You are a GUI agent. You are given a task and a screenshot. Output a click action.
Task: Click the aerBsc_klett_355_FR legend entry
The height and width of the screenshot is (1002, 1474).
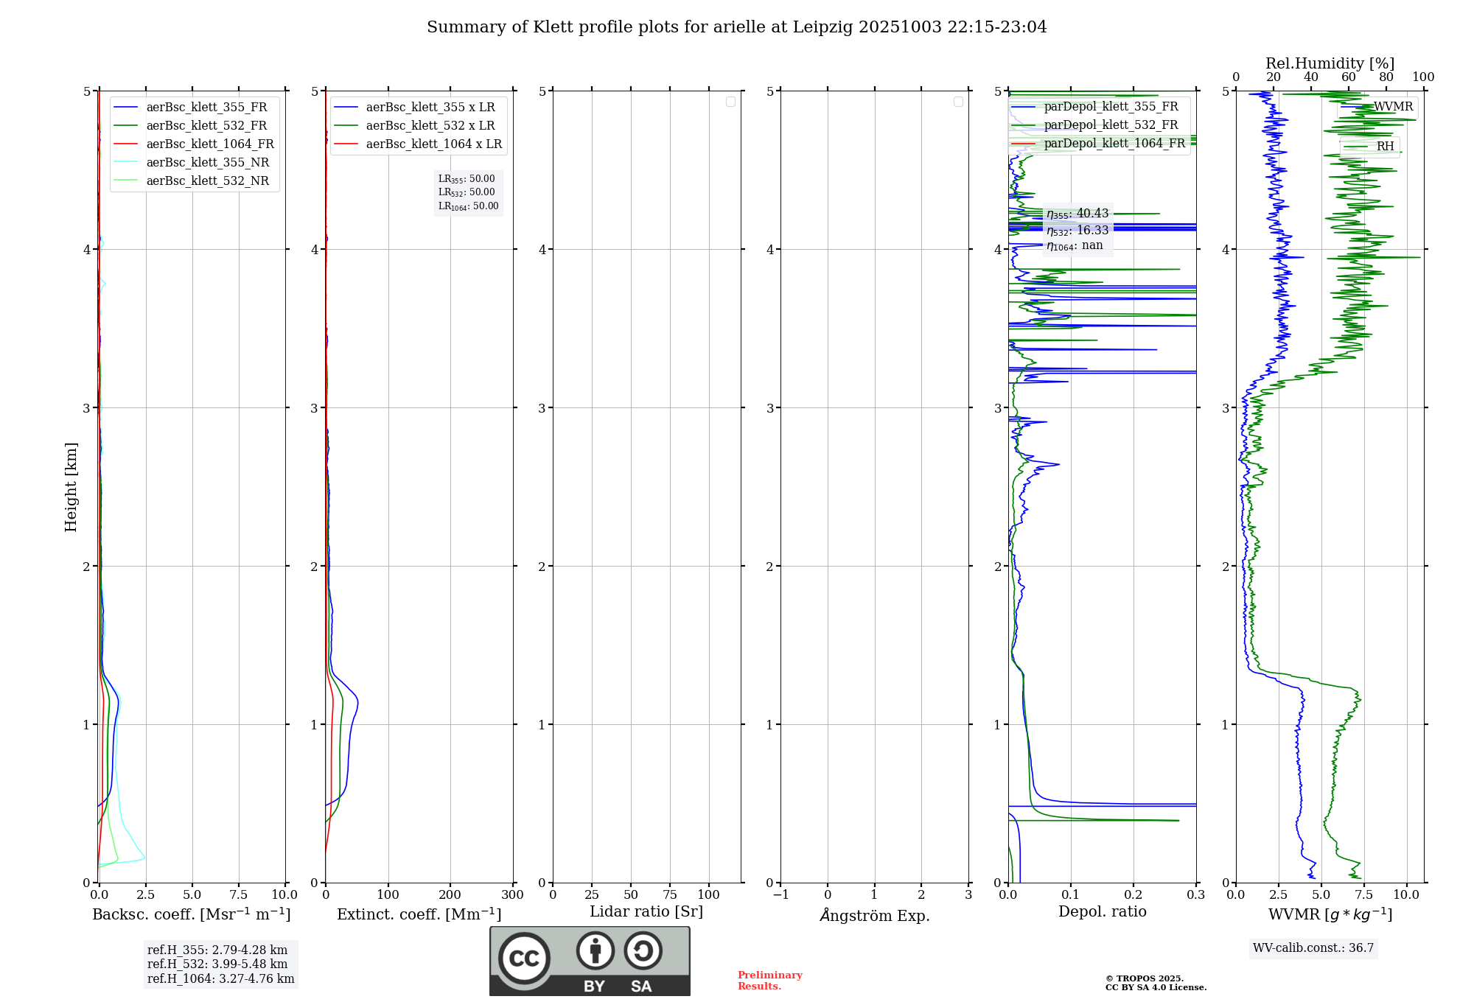point(206,108)
